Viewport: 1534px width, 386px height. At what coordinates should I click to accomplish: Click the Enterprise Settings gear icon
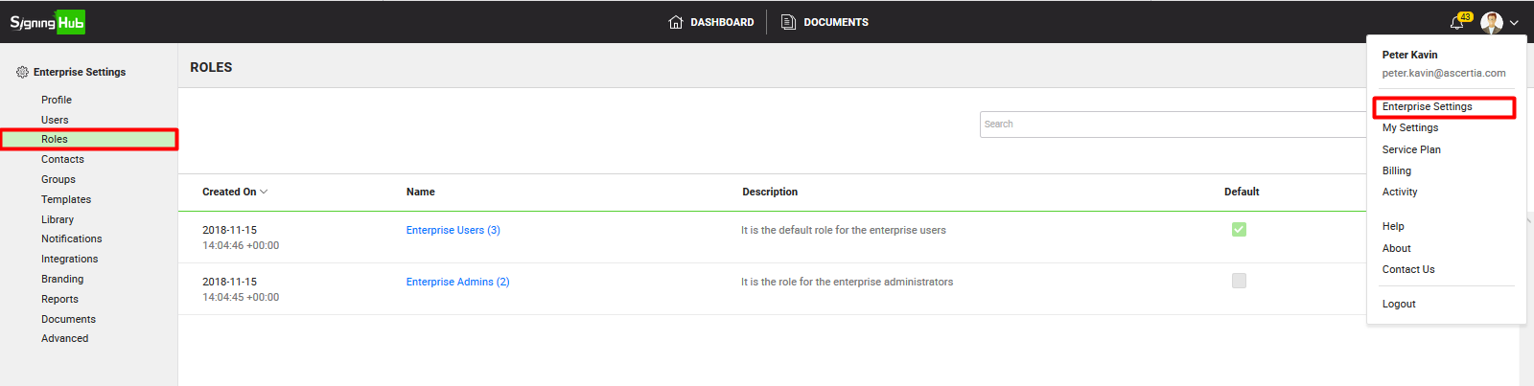tap(22, 72)
